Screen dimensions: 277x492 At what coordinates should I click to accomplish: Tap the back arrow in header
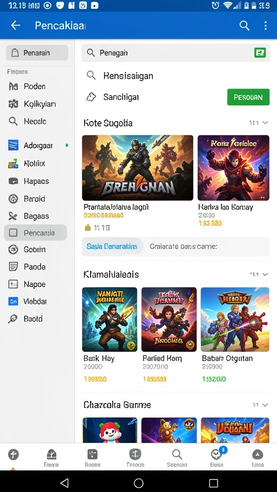click(15, 25)
